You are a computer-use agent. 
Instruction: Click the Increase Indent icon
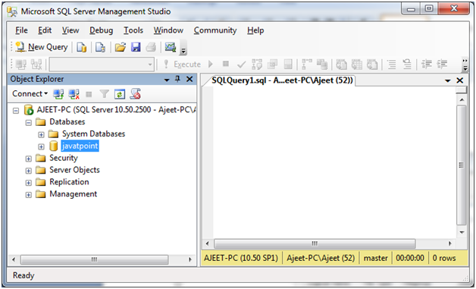coord(442,64)
